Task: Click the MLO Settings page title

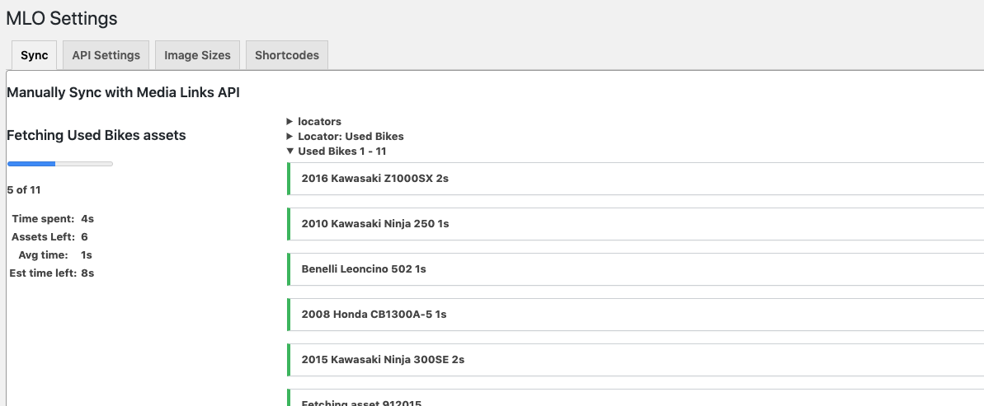Action: click(x=62, y=18)
